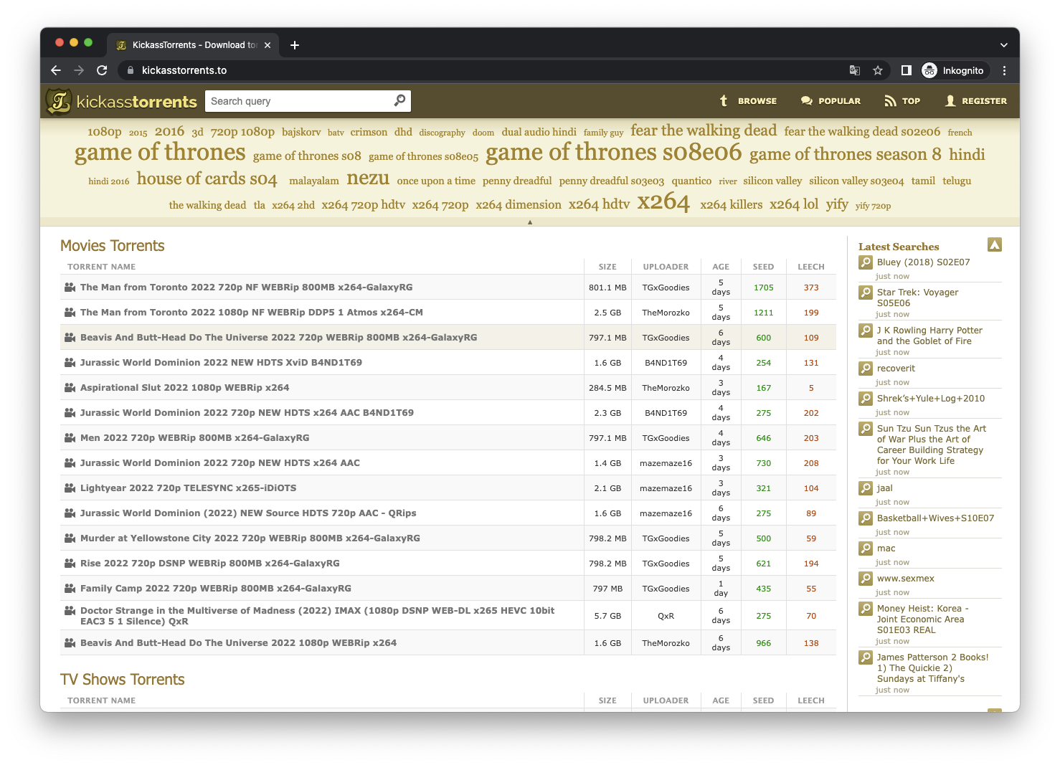Toggle the browser side panel icon
The height and width of the screenshot is (765, 1060).
point(907,70)
